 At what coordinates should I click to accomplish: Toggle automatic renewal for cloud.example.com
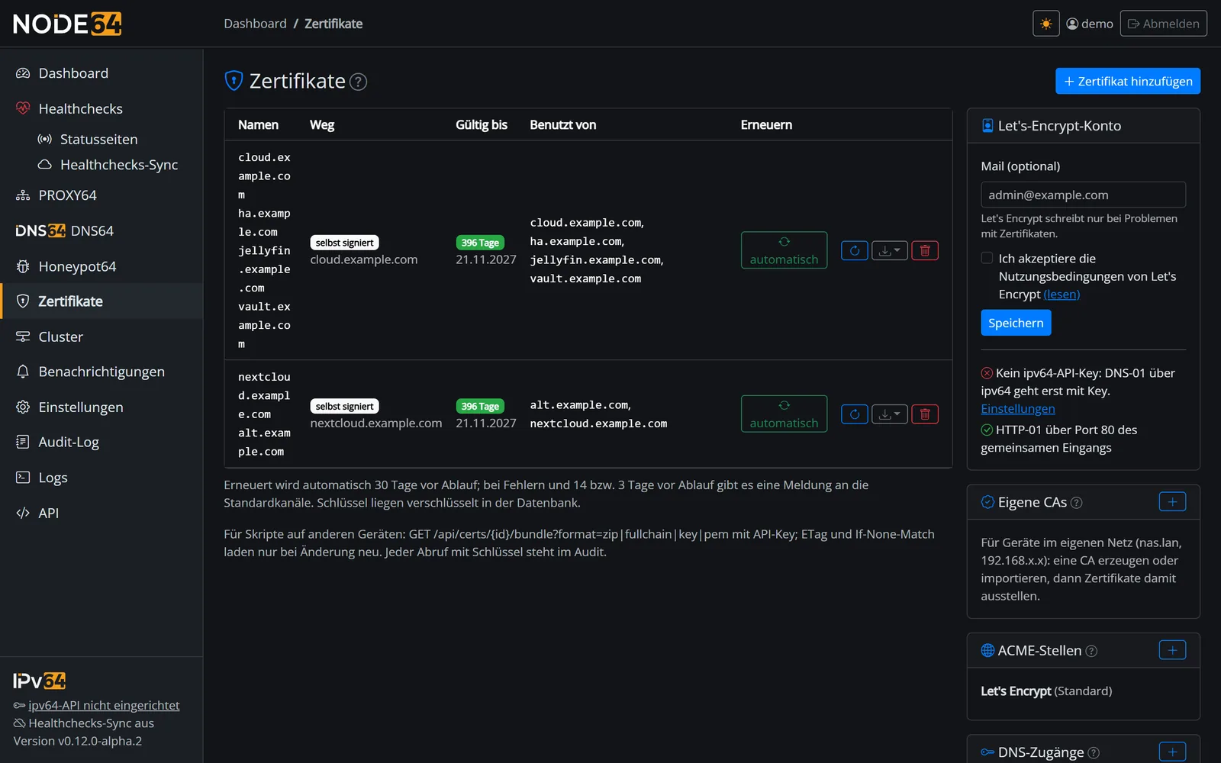[784, 250]
